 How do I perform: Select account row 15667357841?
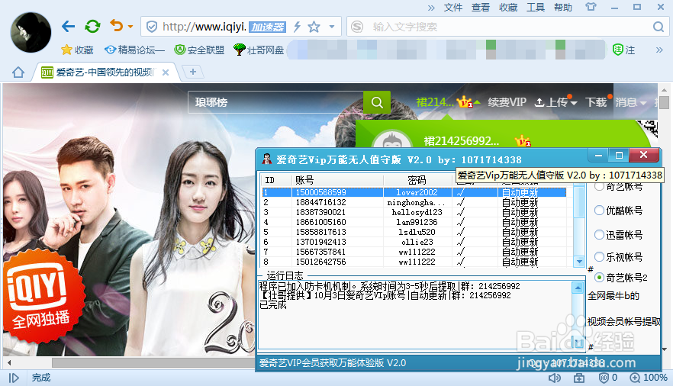coord(414,251)
